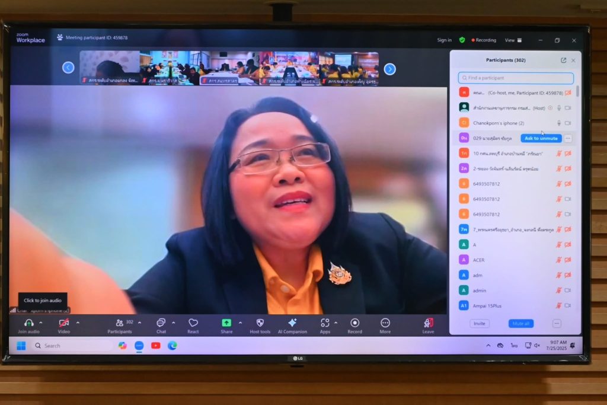Show previous video thumbnails with the left arrow
The height and width of the screenshot is (405, 607).
(68, 68)
